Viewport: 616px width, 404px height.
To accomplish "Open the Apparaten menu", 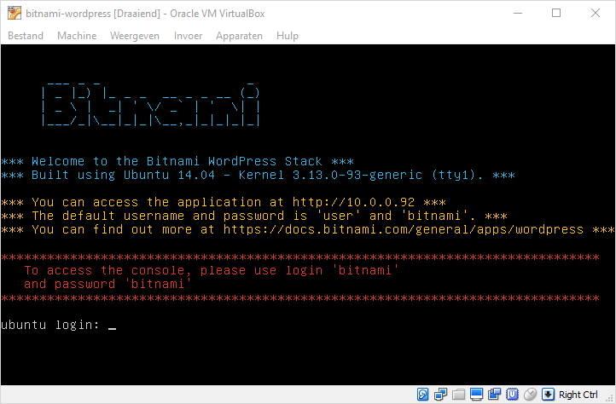I will pyautogui.click(x=239, y=36).
